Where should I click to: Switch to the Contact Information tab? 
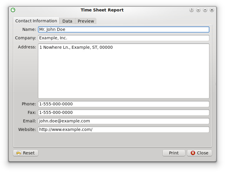36,21
